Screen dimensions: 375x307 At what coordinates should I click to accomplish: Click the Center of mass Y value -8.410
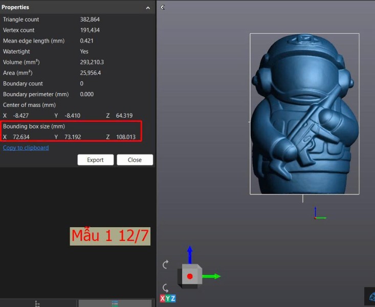tap(73, 116)
